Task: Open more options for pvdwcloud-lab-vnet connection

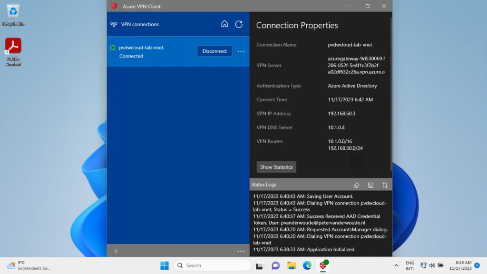Action: 241,51
